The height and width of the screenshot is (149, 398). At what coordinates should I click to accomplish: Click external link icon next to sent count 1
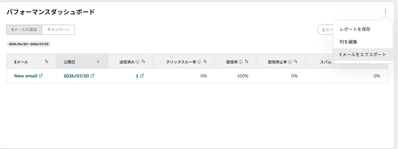142,76
